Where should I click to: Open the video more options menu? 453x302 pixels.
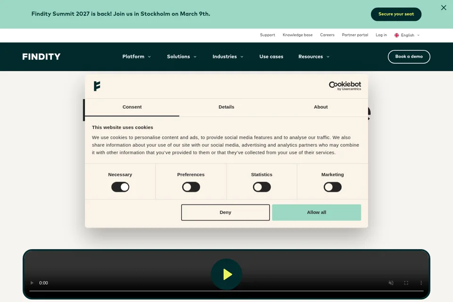(x=421, y=283)
